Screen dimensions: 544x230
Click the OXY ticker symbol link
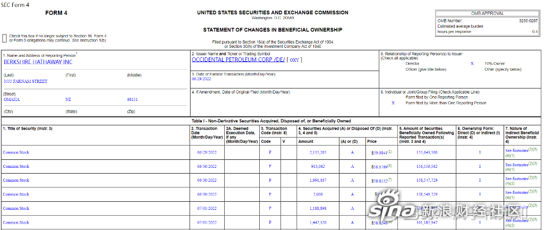[294, 59]
